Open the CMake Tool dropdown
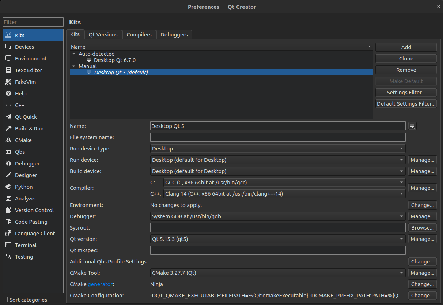This screenshot has width=443, height=305. coord(278,273)
